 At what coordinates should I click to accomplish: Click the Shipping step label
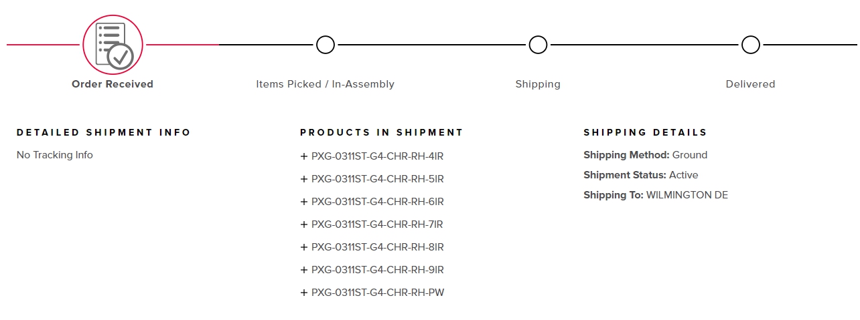(538, 84)
